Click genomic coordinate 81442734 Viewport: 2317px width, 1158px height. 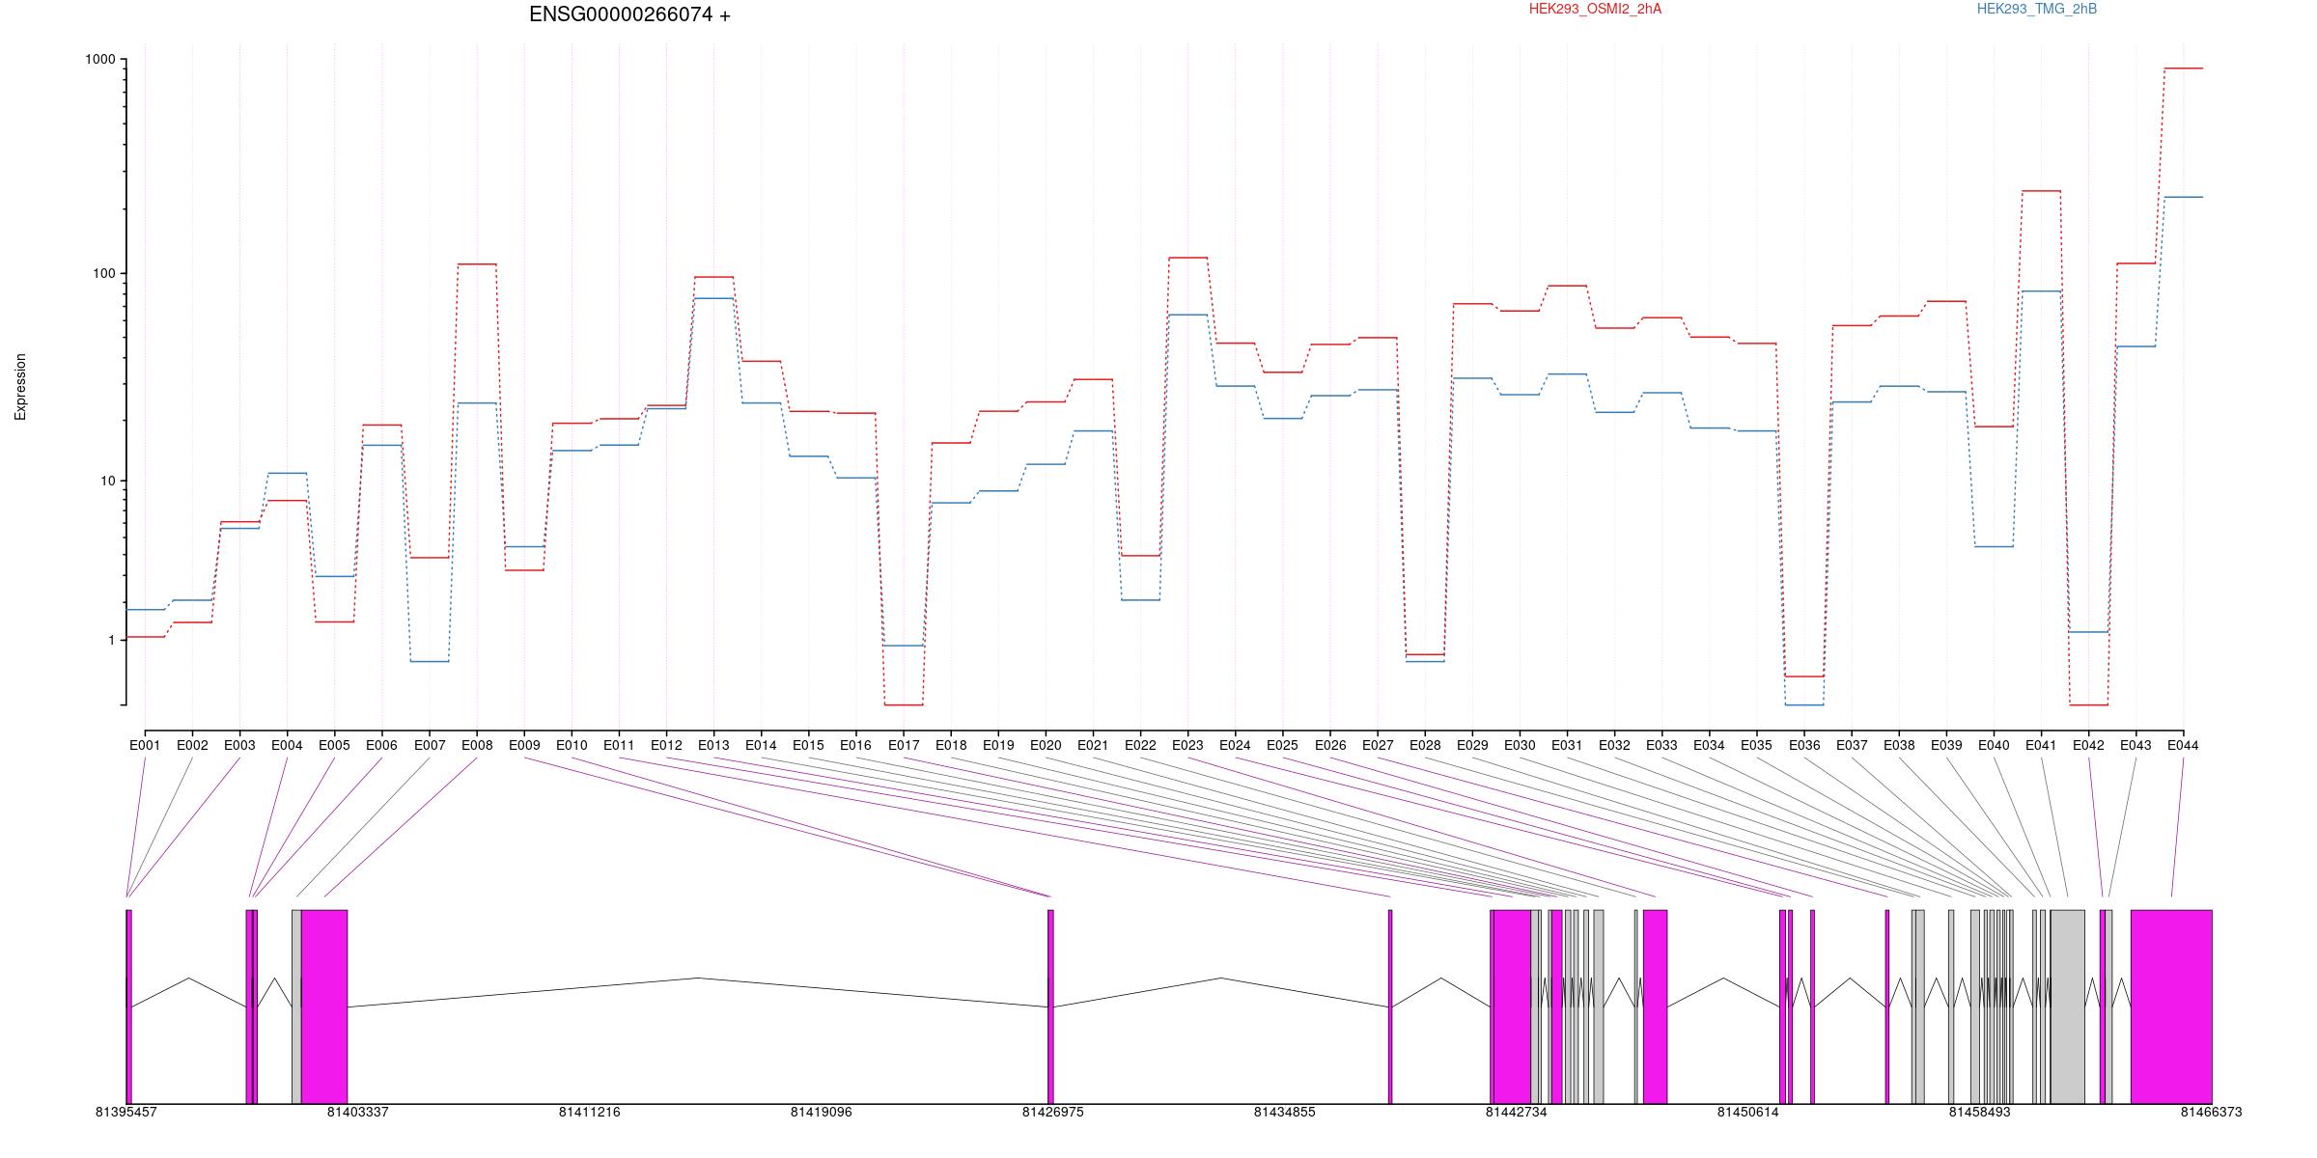[1516, 1112]
